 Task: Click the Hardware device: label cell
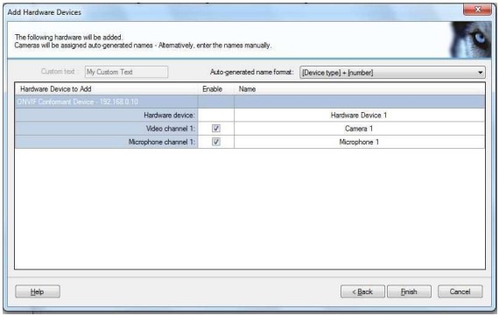pos(106,116)
